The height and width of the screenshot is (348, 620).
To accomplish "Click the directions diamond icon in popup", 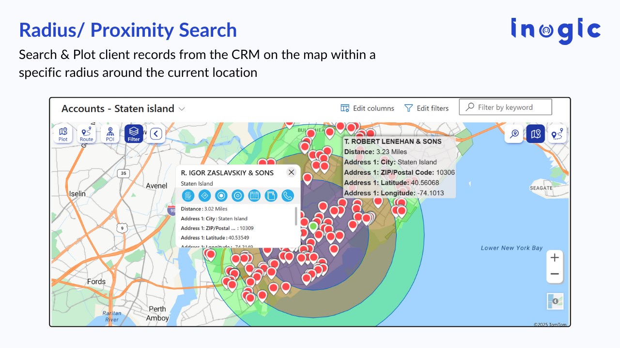I will click(x=204, y=195).
